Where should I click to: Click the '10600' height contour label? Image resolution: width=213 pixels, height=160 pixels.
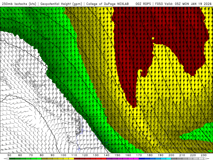point(46,39)
